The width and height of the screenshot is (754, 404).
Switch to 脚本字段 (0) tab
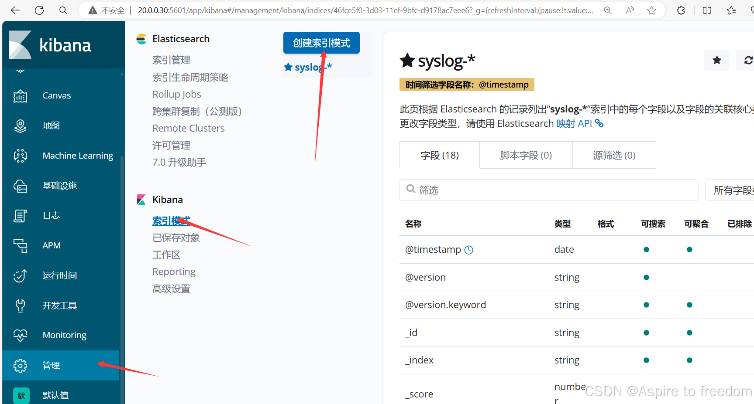click(x=526, y=155)
